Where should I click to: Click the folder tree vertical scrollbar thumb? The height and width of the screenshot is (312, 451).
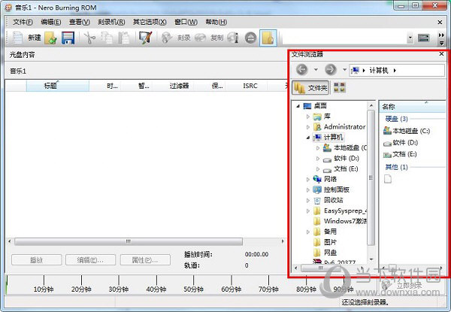coord(371,177)
